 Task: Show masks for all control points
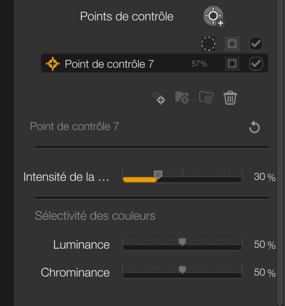tap(232, 44)
